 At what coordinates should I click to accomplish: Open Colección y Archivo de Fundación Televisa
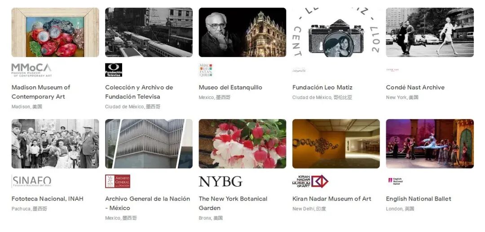pos(139,92)
